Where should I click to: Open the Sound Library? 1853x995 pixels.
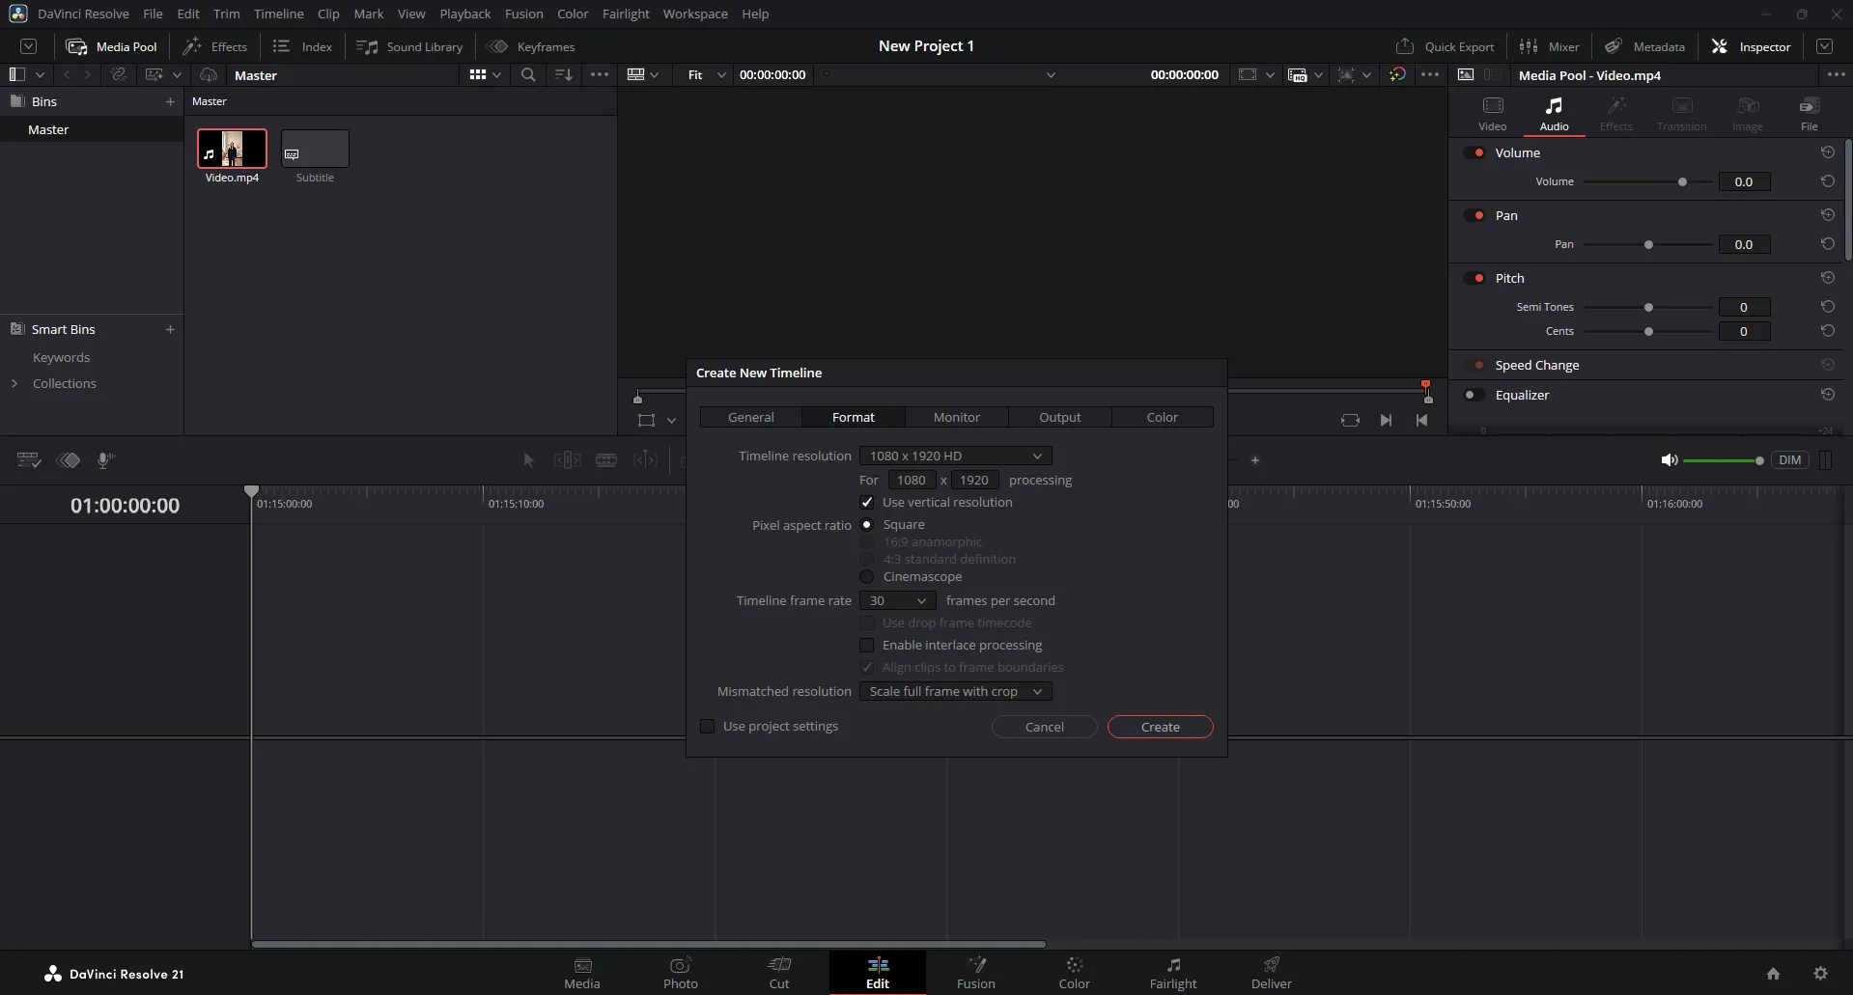tap(409, 46)
